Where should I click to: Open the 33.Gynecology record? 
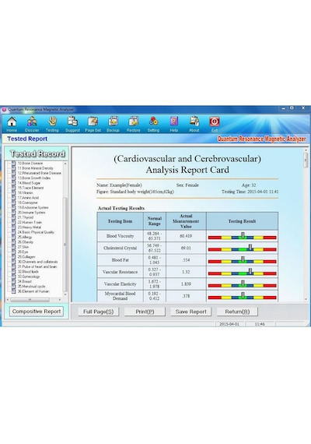pos(29,277)
